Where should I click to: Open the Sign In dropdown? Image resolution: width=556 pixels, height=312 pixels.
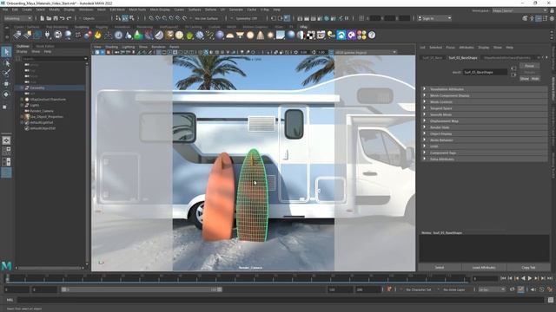click(434, 18)
